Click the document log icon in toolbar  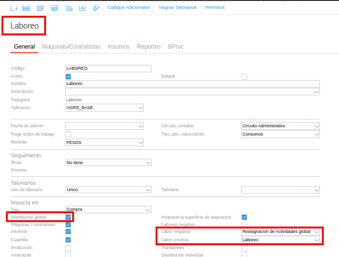68,8
